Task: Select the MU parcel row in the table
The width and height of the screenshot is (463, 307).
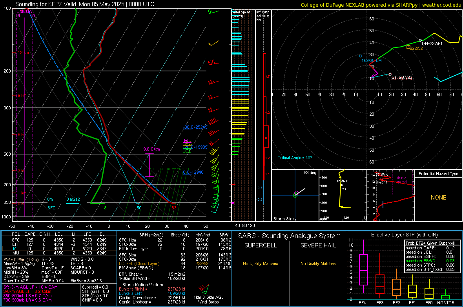Action: coord(59,253)
